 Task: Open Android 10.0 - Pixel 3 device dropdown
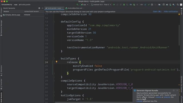[101, 5]
